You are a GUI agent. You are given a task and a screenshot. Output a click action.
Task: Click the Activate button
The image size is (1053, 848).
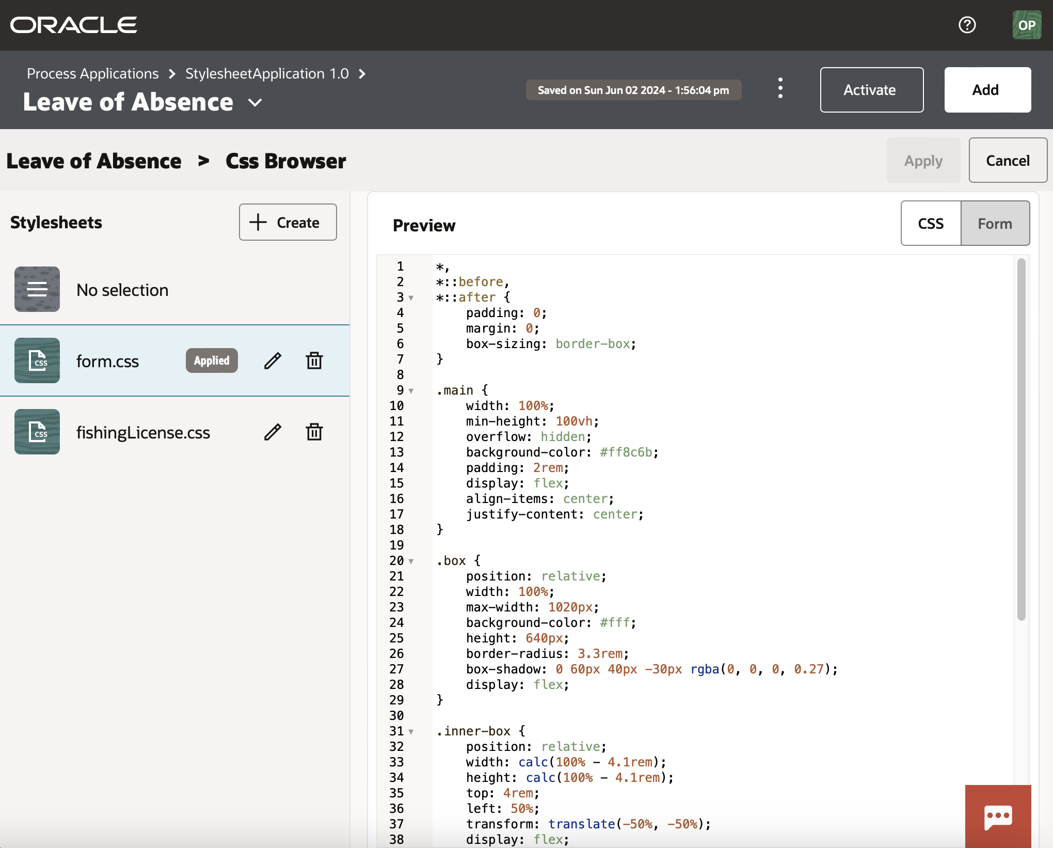click(871, 89)
